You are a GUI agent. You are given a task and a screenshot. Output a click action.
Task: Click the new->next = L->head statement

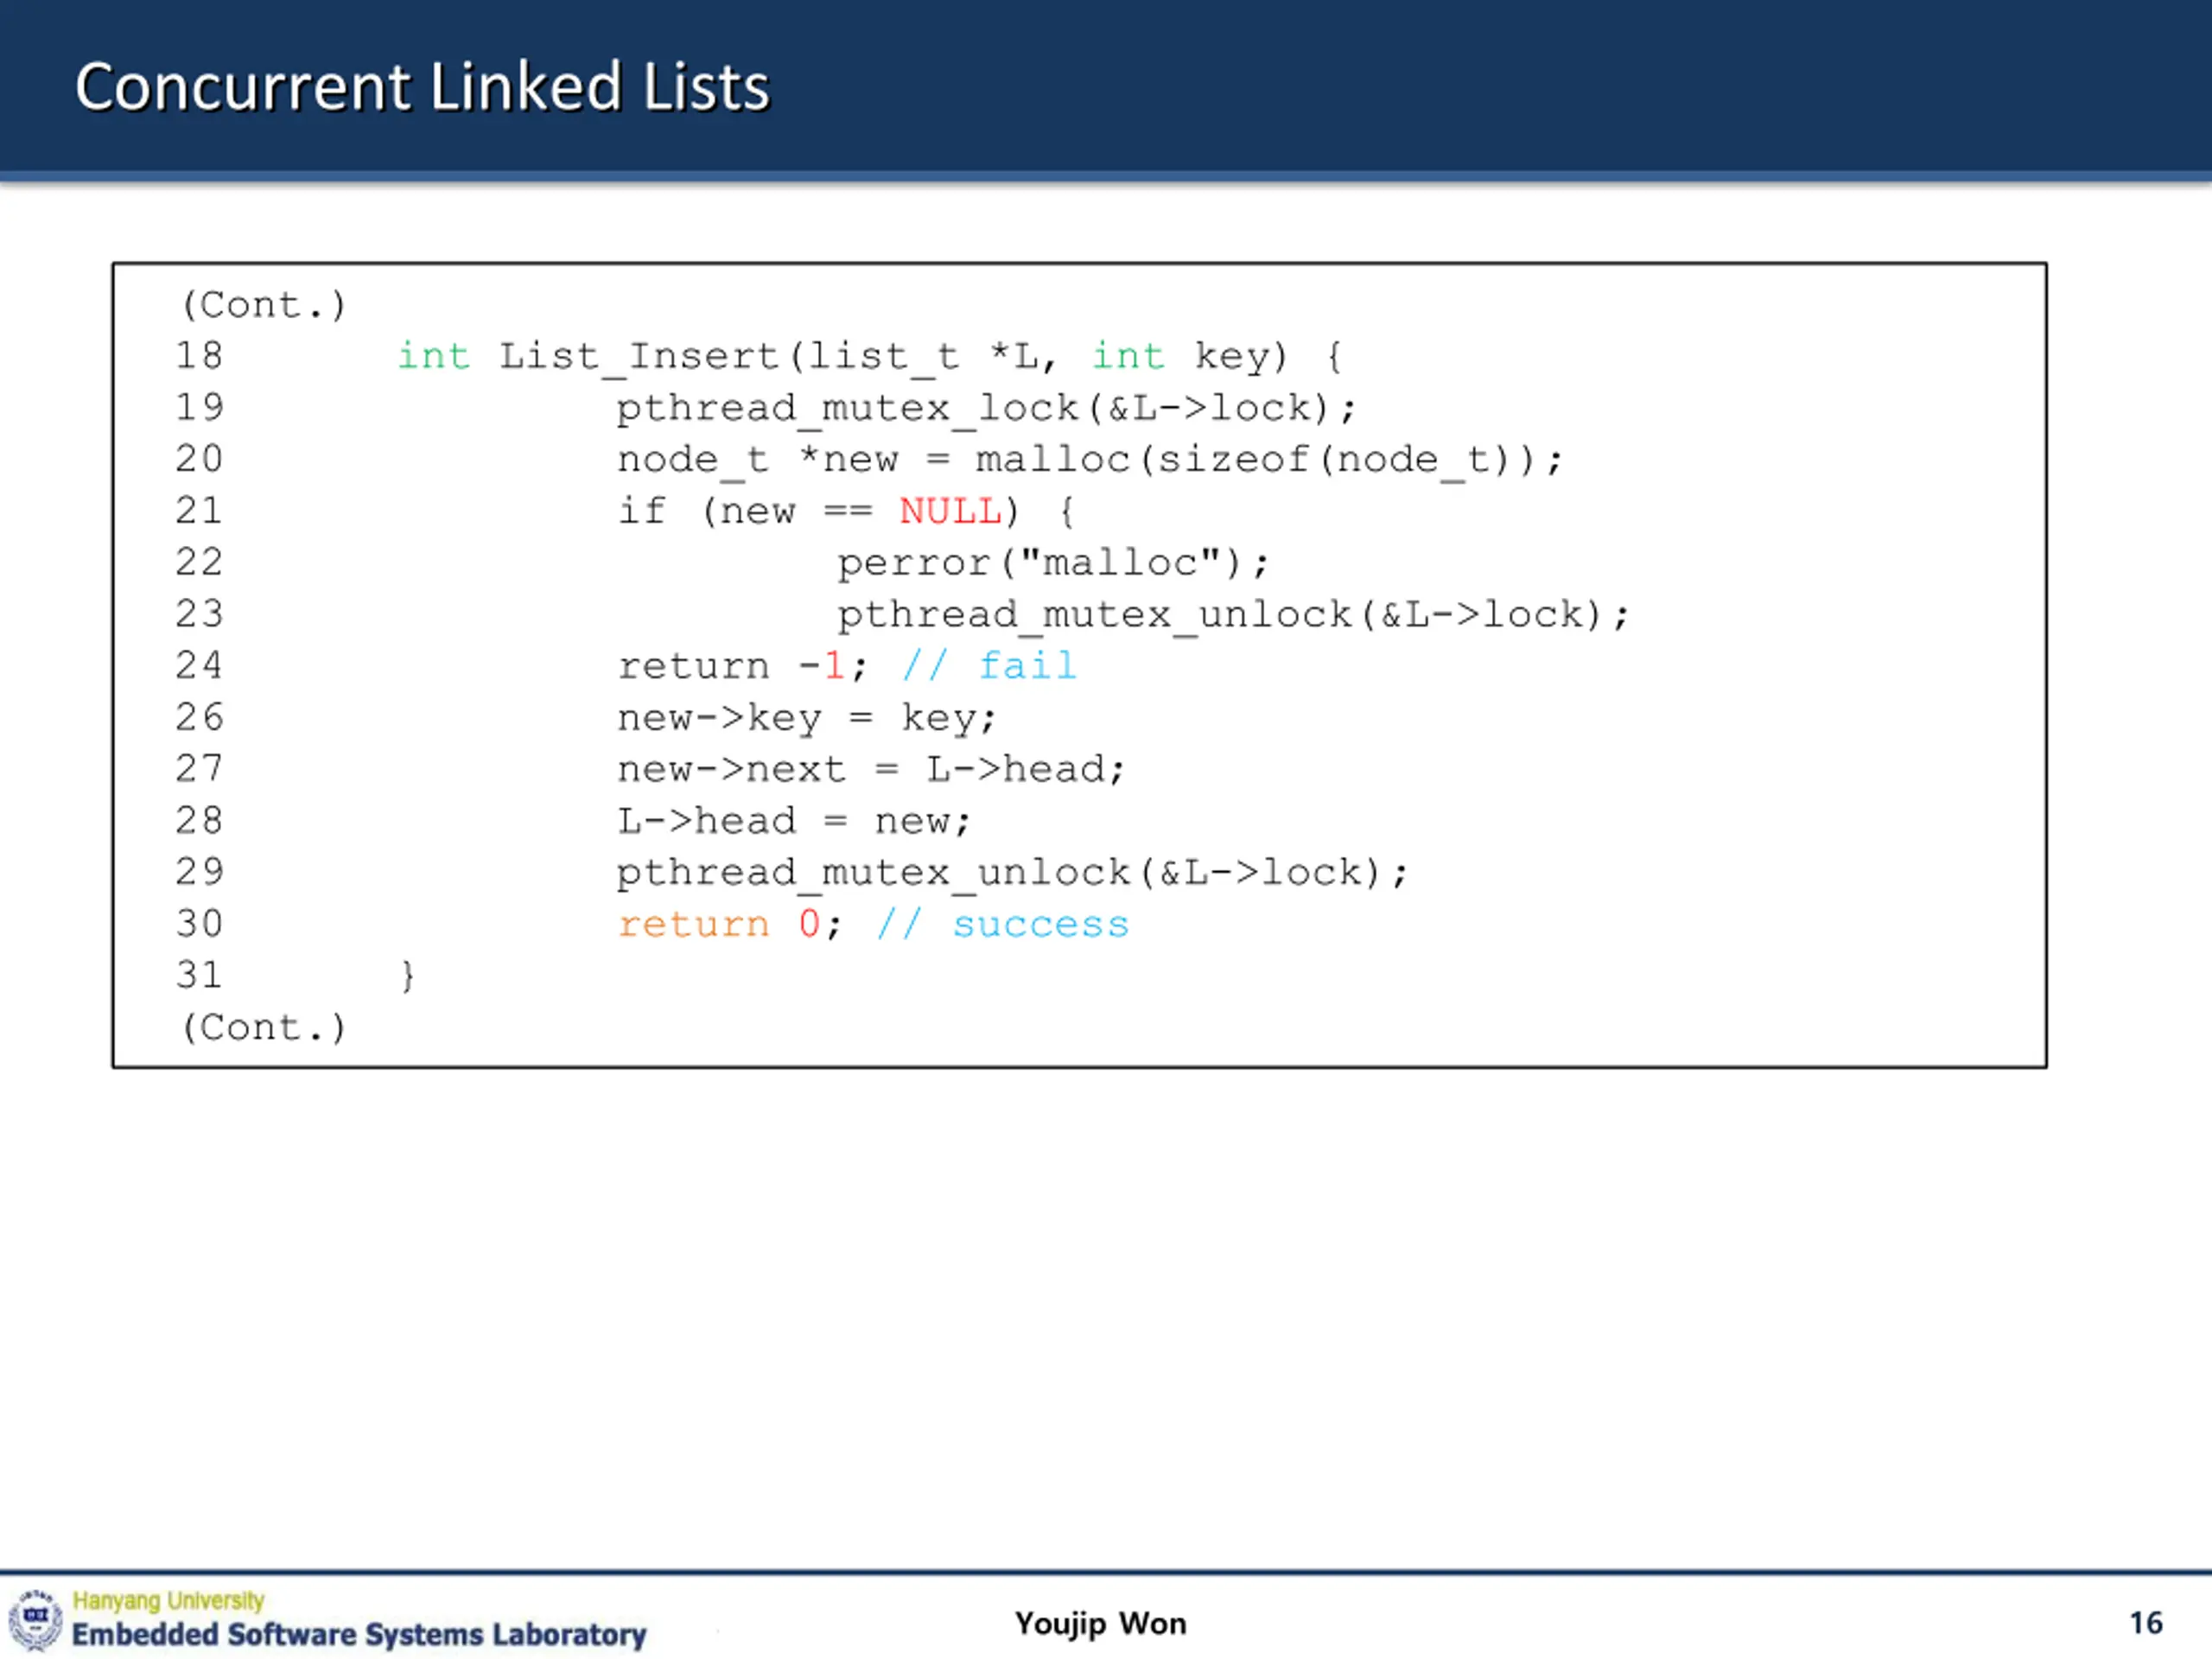pyautogui.click(x=870, y=769)
